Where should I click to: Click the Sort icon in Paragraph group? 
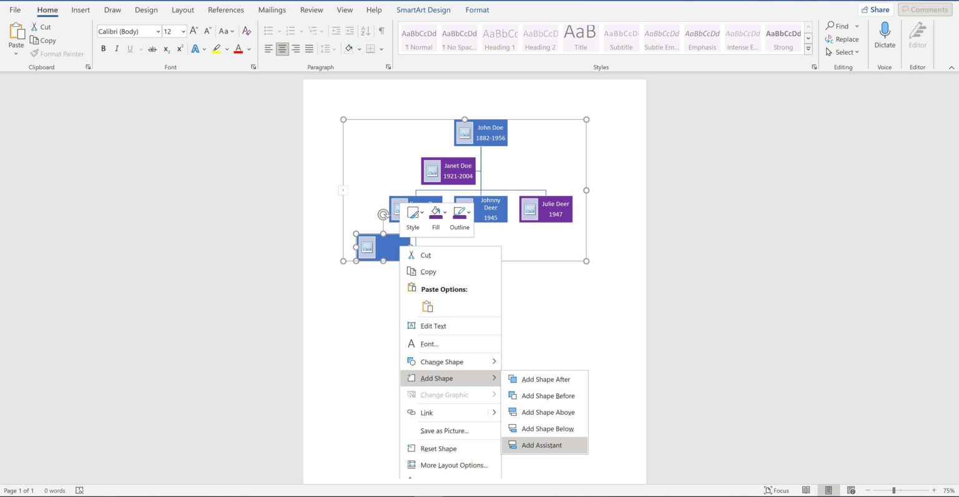tap(365, 31)
